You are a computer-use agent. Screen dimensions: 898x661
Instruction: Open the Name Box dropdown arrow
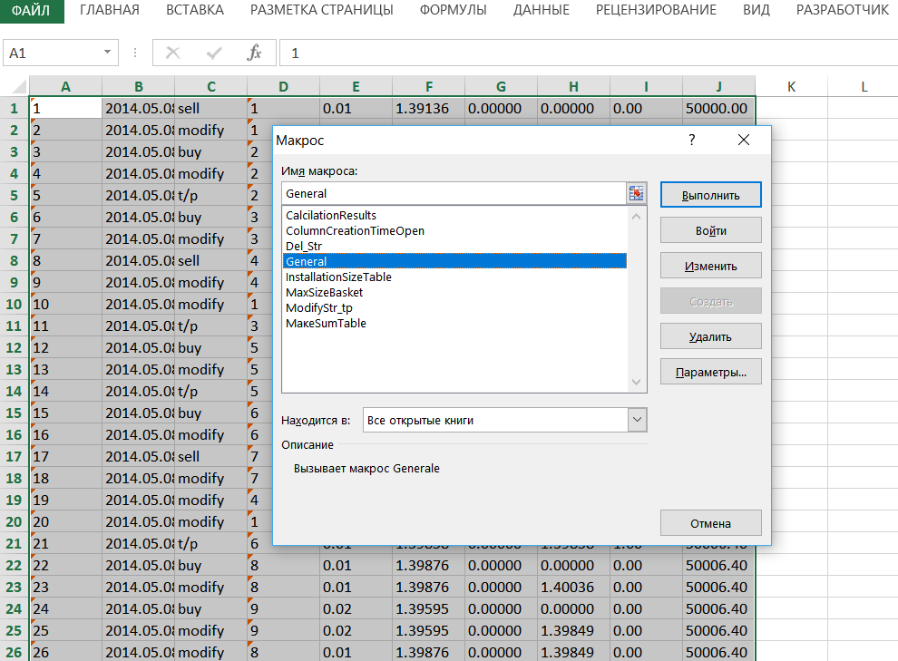(107, 53)
